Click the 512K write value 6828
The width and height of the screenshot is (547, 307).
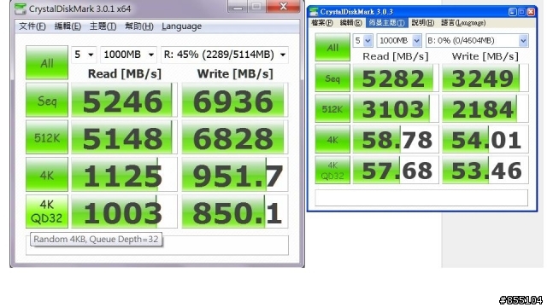pos(234,137)
